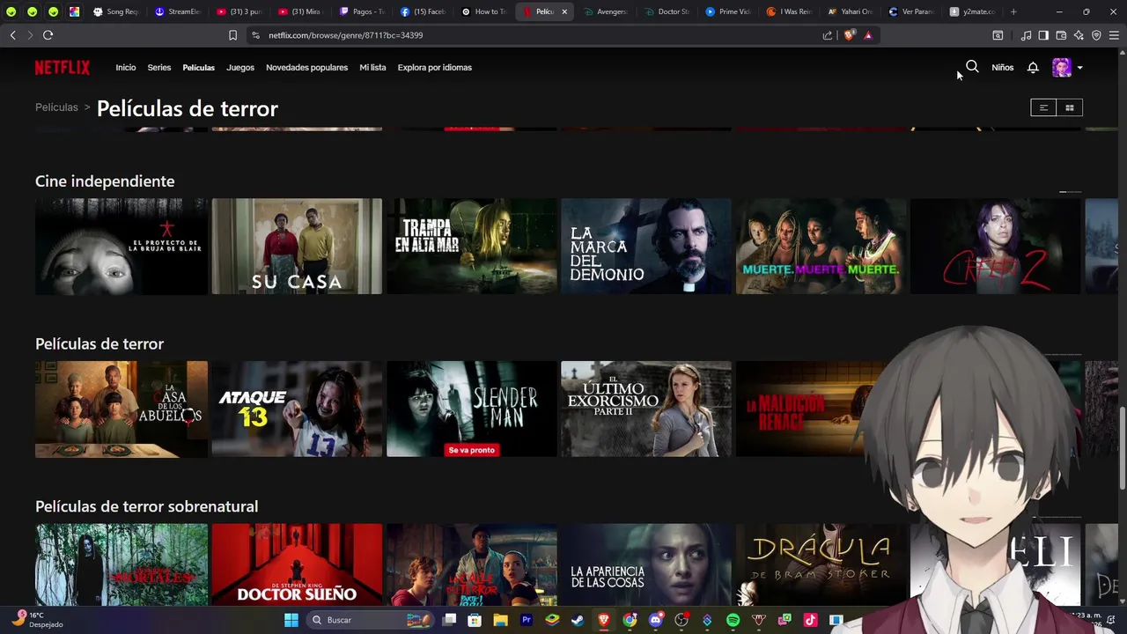
Task: Switch to the Facebook tab
Action: [424, 11]
